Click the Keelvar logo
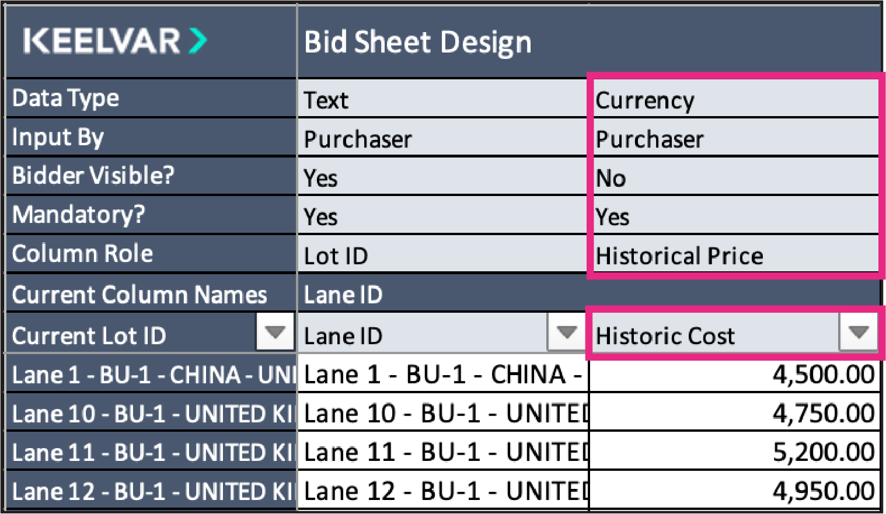Image resolution: width=886 pixels, height=514 pixels. pyautogui.click(x=115, y=41)
